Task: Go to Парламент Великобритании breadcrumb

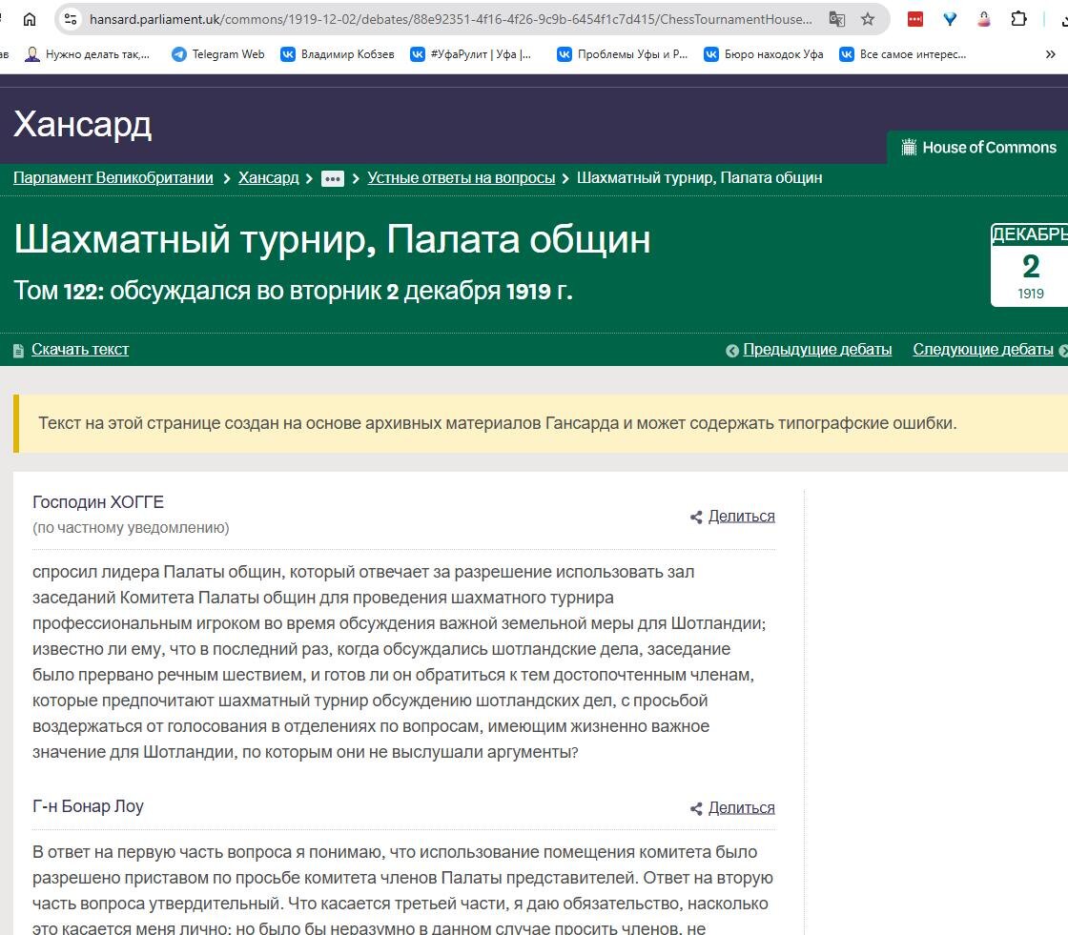Action: tap(113, 177)
